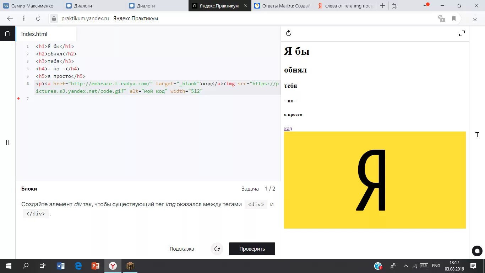Click the h5 line 'я просто' in the editor
Viewport: 485px width, 273px height.
point(61,76)
